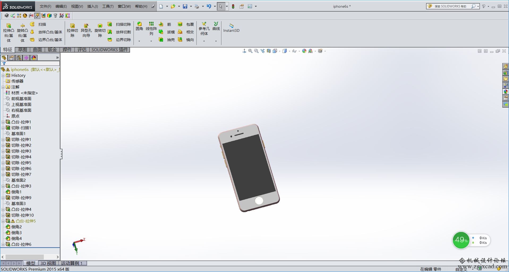Viewport: 509px width, 272px height.
Task: Click the Section View icon in view toolbar
Action: pos(269,51)
